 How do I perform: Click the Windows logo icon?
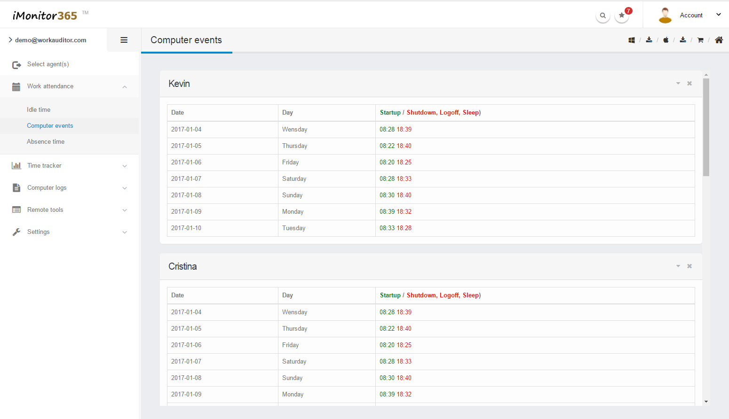click(632, 40)
